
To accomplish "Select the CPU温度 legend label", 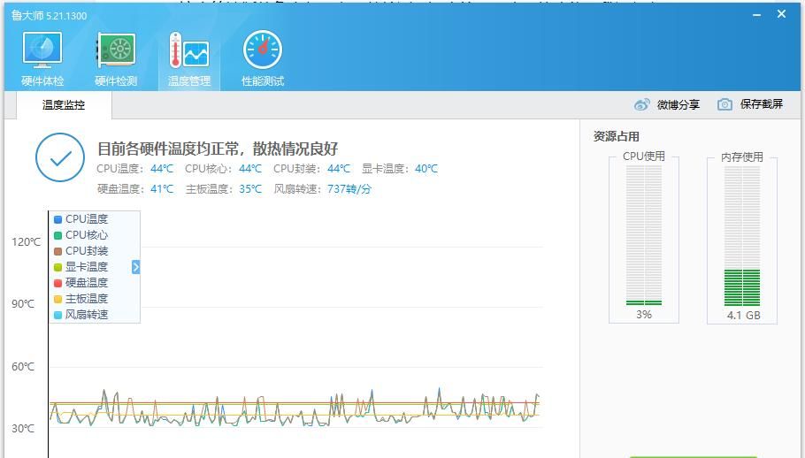I will 87,219.
